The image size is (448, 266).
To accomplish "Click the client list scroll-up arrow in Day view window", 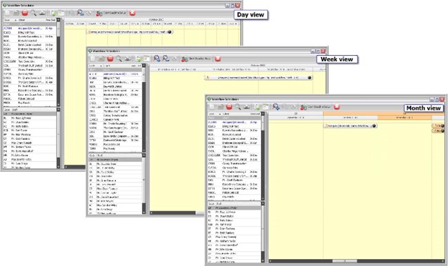I will pos(58,20).
